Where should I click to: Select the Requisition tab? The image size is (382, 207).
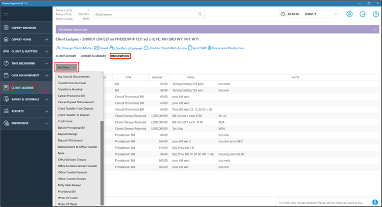point(120,56)
